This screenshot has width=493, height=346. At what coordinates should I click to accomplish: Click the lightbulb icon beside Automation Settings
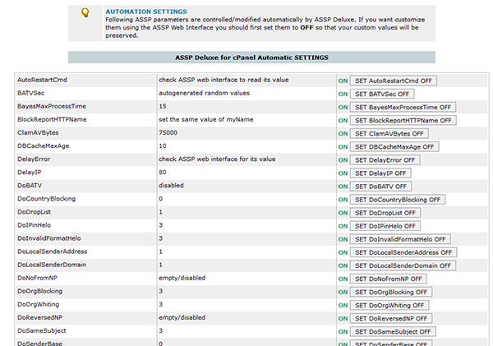click(x=85, y=12)
